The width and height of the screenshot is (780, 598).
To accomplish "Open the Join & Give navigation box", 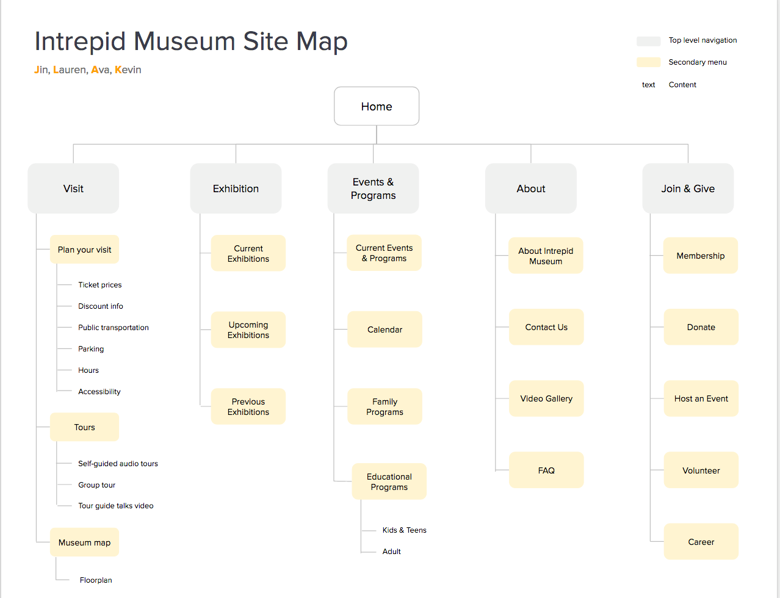I will click(x=688, y=189).
